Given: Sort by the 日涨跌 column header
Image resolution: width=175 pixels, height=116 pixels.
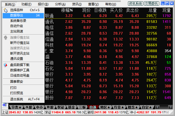Looking at the screenshot, I should 100,10.
